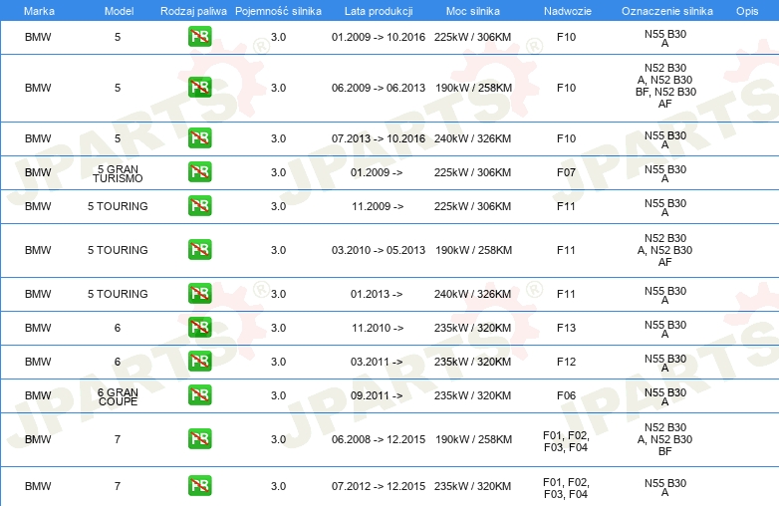Screen dimensions: 779x506
Task: Select the "11.2010 ->" production years cell
Action: [x=378, y=328]
